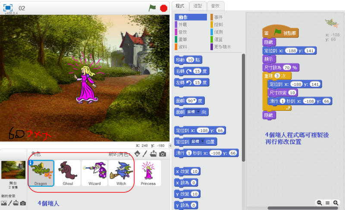Zoom in the scripts area
Viewport: 345px width, 210px height.
click(336, 202)
